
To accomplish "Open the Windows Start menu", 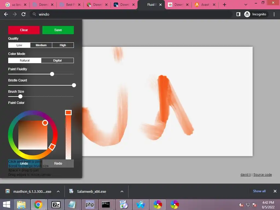I will coord(7,205).
